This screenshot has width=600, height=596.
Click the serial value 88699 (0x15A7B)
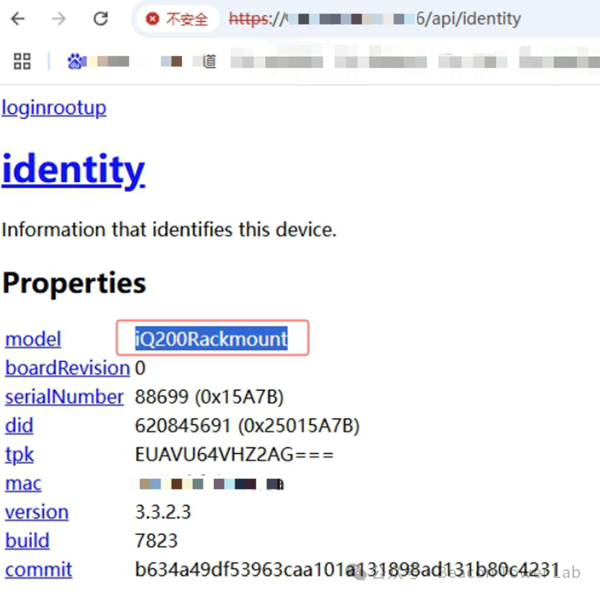click(x=209, y=397)
